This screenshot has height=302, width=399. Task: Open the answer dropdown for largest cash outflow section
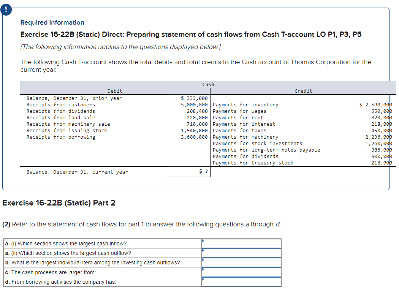(x=242, y=253)
